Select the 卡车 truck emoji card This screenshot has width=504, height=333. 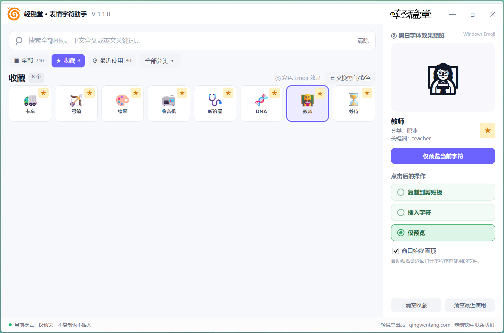[30, 104]
